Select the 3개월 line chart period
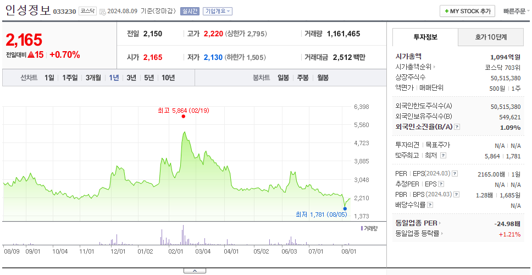 point(93,78)
